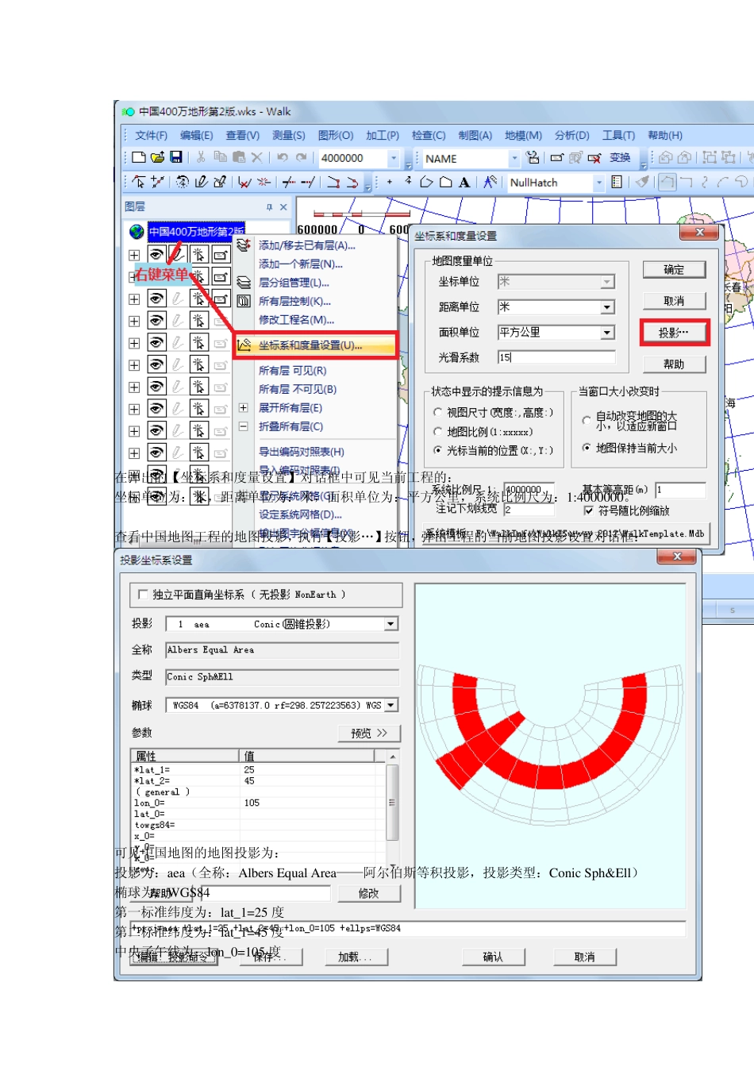The width and height of the screenshot is (754, 1067).
Task: Click the lock icon right of the NAME box
Action: pyautogui.click(x=533, y=158)
